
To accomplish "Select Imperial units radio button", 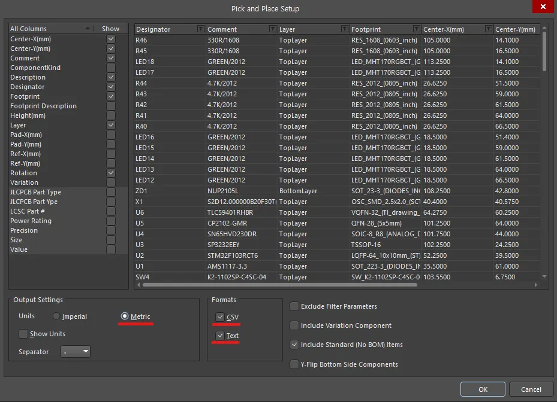I will pos(56,316).
